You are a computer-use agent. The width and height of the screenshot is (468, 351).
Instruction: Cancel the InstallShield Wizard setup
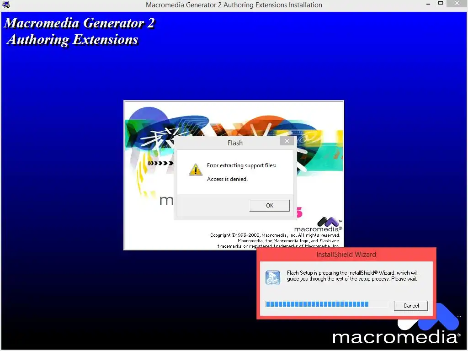[411, 306]
